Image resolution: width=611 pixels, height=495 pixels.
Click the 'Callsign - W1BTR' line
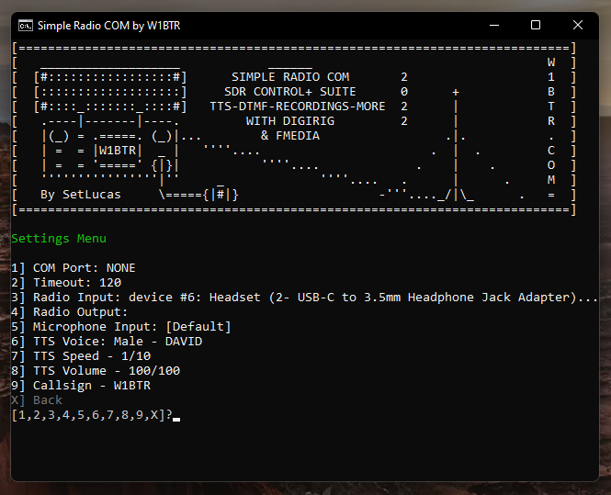pos(81,386)
